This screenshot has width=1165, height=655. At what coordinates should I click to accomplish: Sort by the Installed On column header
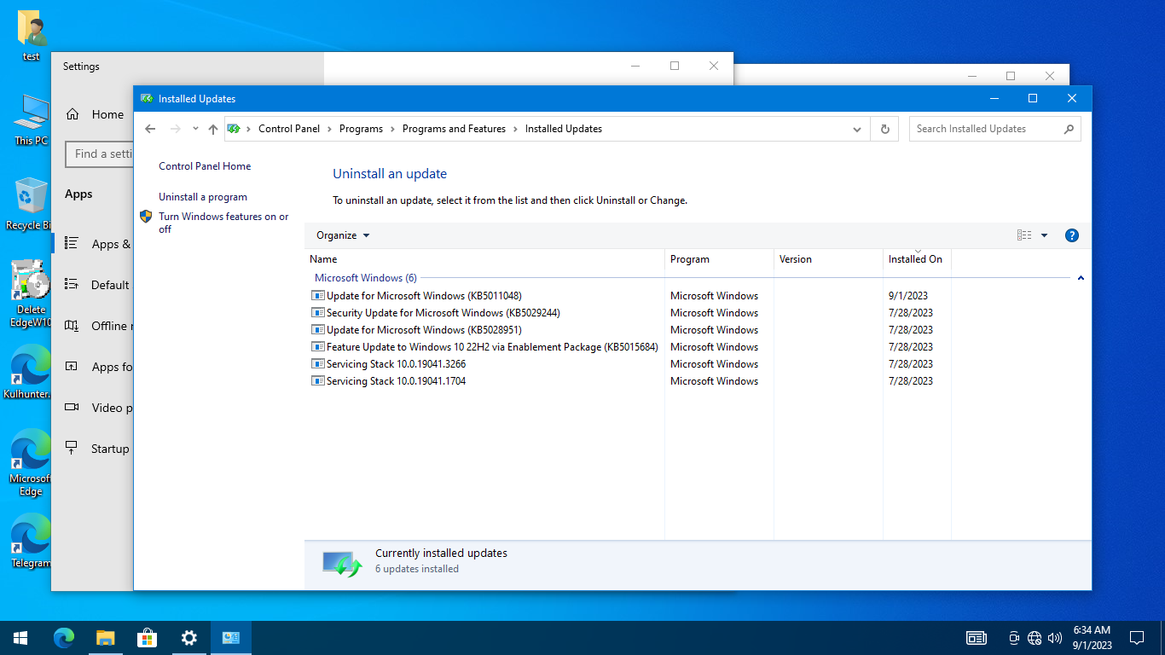click(x=917, y=259)
